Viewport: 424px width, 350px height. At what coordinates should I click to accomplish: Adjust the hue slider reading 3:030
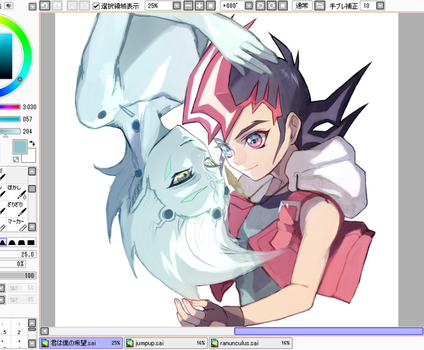point(10,107)
